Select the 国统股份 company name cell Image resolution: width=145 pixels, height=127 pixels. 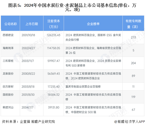point(10,97)
